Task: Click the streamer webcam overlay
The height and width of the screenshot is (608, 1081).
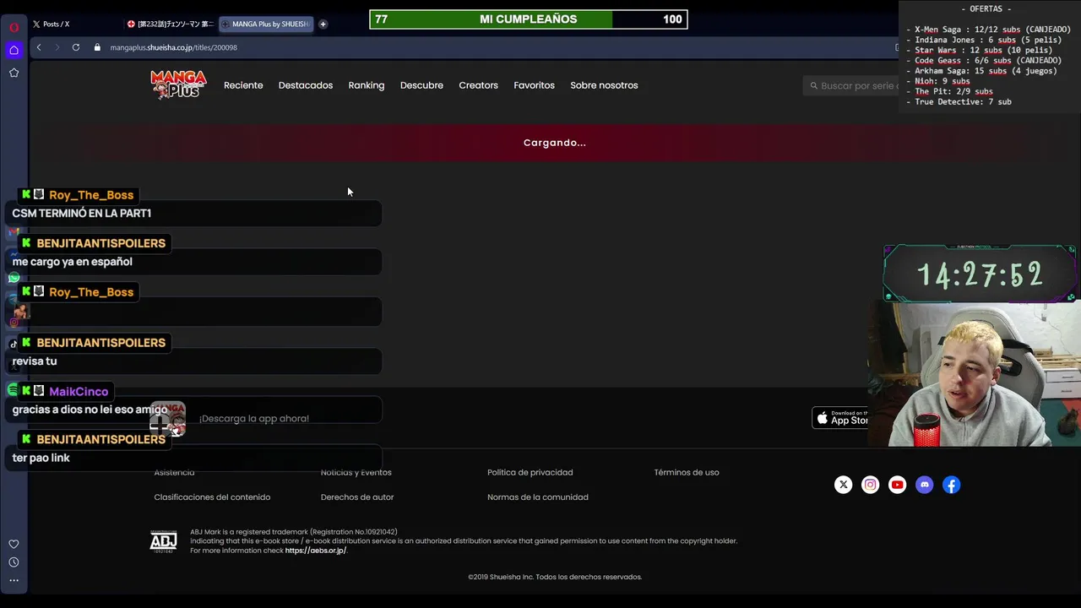Action: click(974, 374)
